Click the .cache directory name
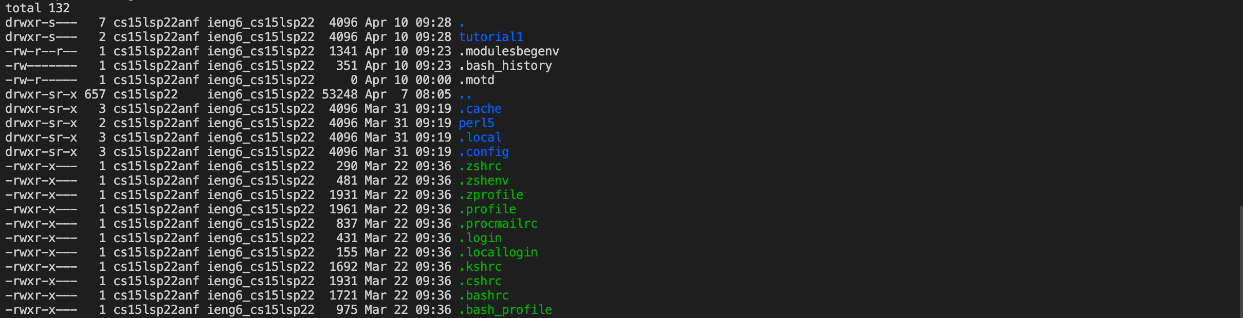The image size is (1243, 318). coord(480,109)
